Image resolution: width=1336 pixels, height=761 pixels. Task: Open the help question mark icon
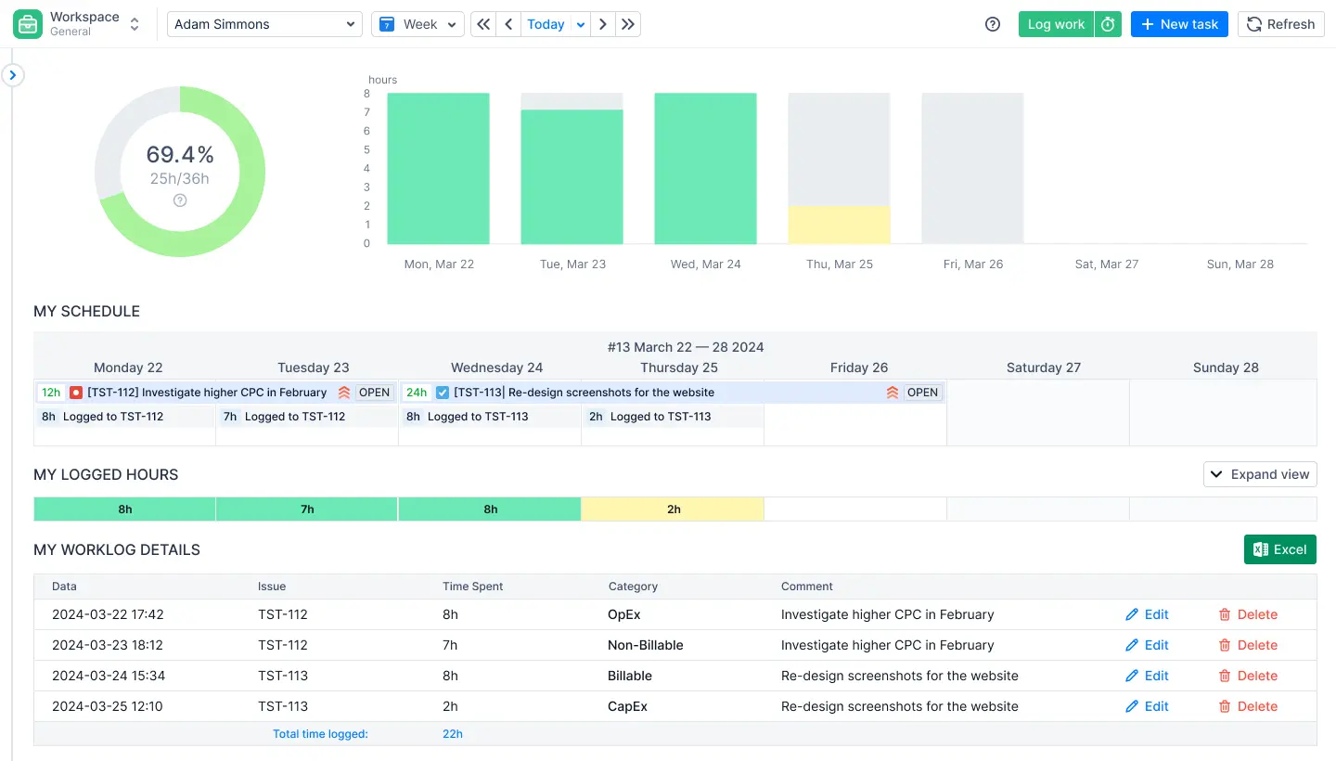[x=992, y=24]
